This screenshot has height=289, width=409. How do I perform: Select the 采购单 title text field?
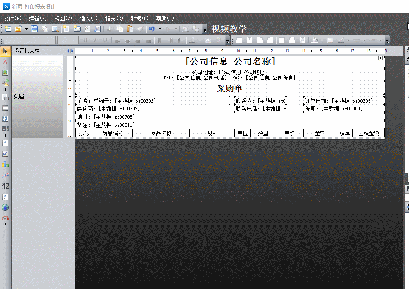229,89
